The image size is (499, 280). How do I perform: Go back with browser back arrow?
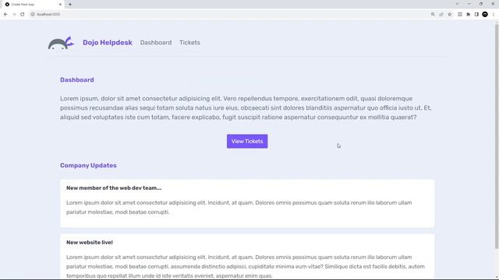coord(5,14)
